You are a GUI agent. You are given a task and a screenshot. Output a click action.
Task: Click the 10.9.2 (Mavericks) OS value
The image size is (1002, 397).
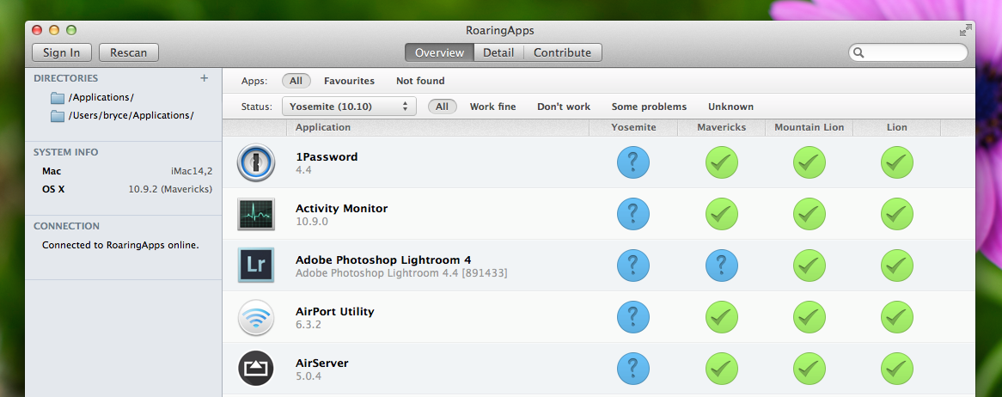[x=171, y=189]
